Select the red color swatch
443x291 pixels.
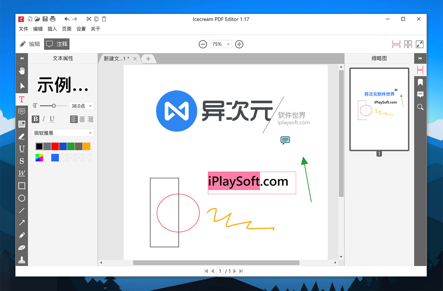coord(55,146)
